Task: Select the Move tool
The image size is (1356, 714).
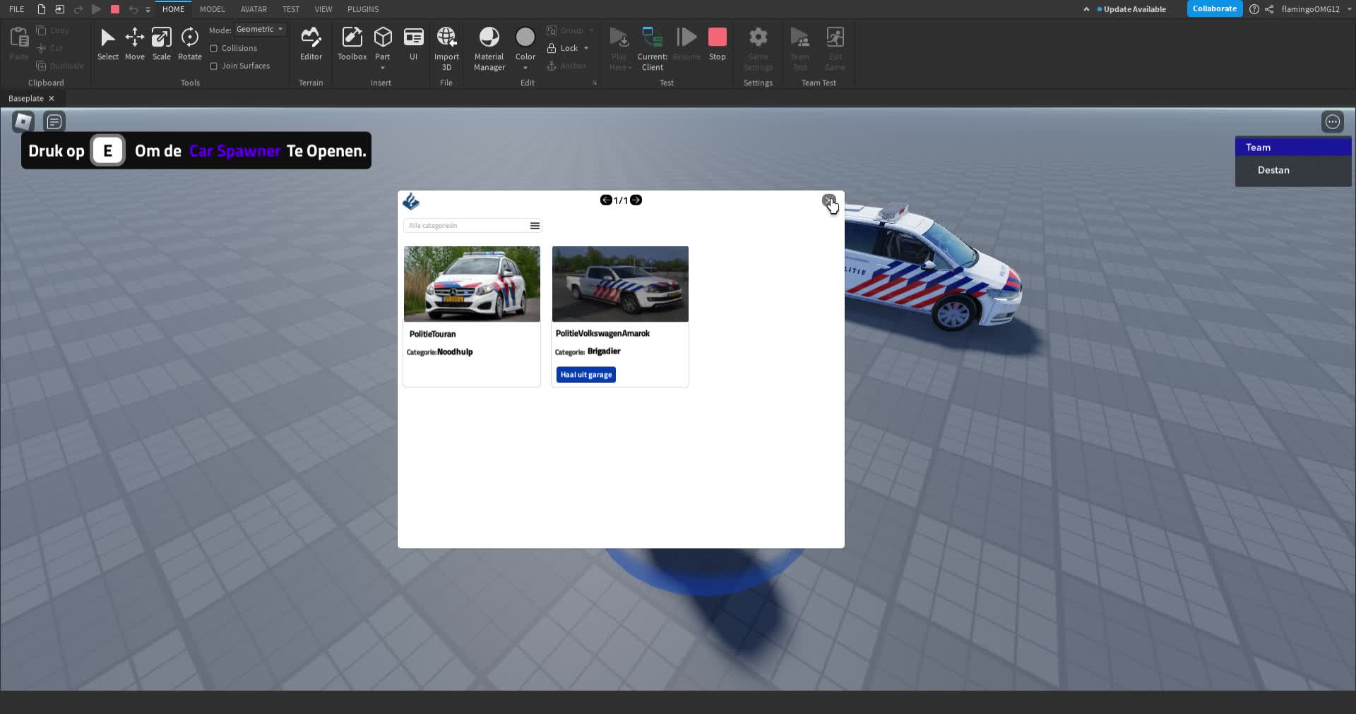Action: (134, 44)
